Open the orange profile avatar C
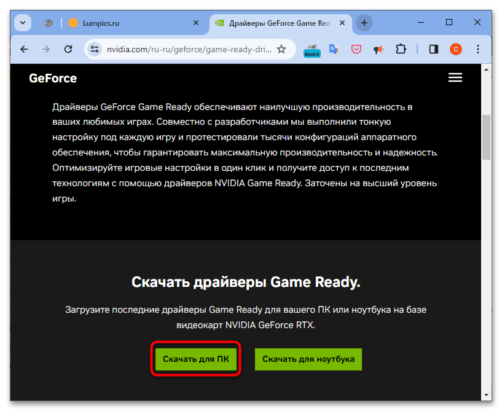This screenshot has height=411, width=502. [x=455, y=49]
